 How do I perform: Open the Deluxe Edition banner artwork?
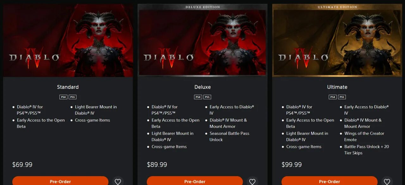tap(202, 40)
